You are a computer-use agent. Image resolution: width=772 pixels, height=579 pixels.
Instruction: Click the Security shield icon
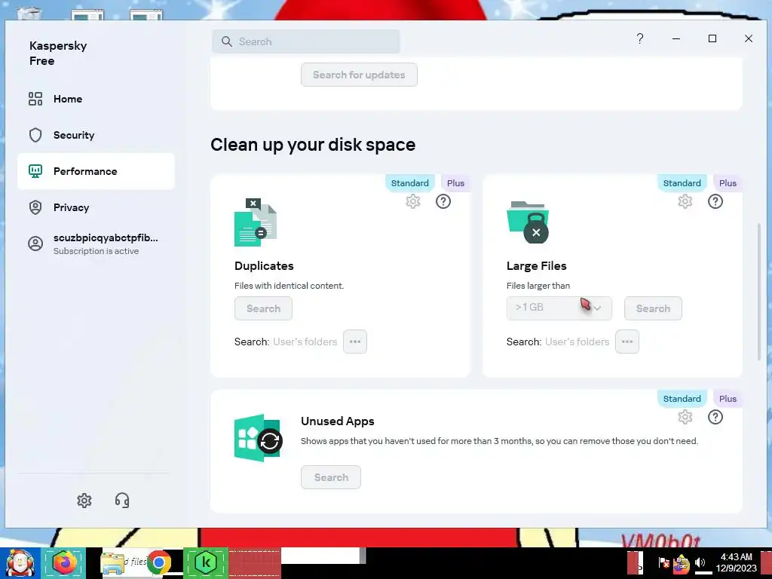click(35, 135)
